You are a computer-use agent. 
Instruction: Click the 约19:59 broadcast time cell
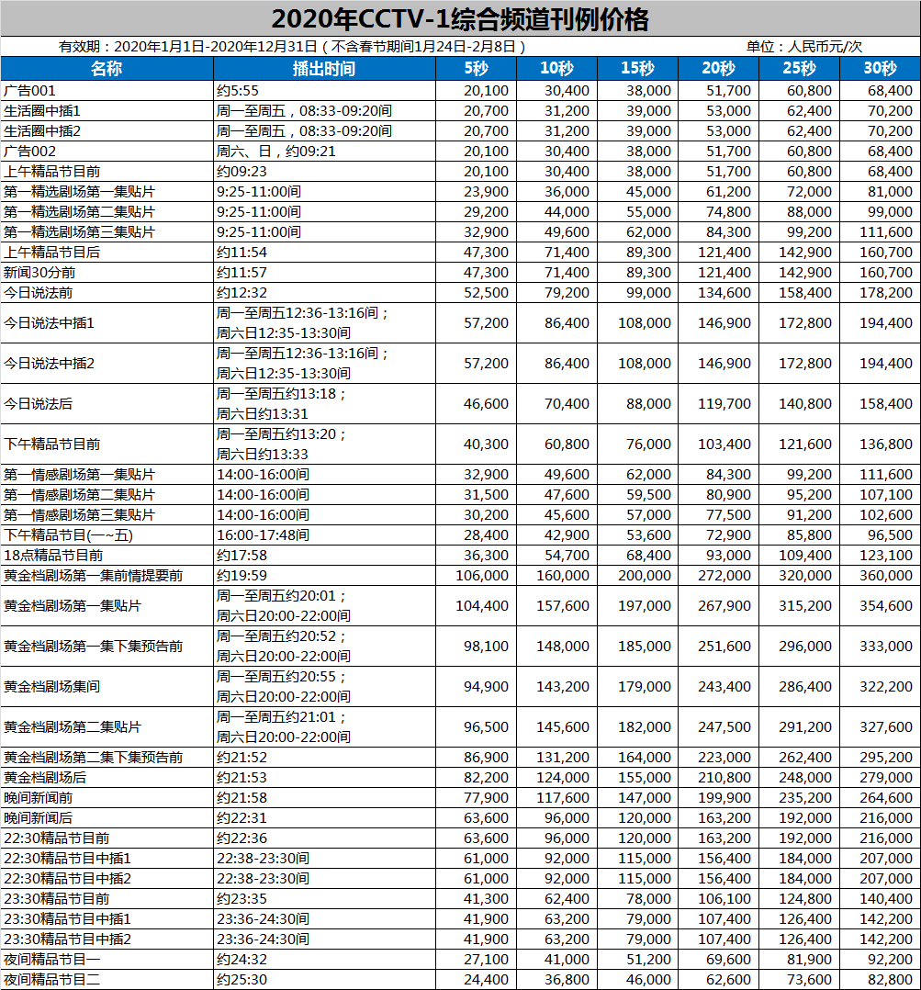click(238, 576)
